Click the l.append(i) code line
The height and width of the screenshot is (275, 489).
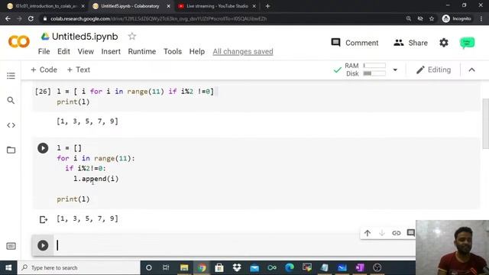[96, 179]
